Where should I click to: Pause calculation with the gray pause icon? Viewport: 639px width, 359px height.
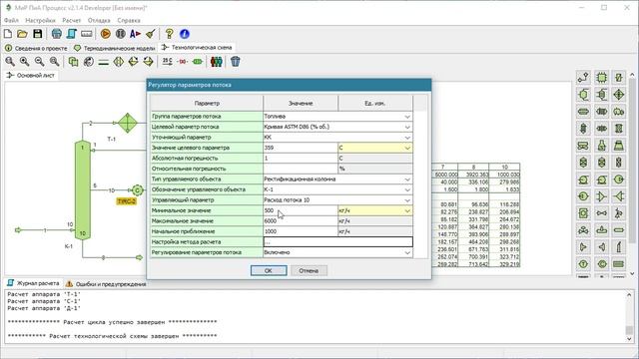(120, 34)
